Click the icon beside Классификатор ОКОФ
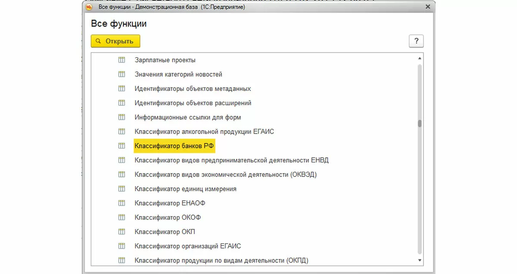The width and height of the screenshot is (517, 274). click(121, 218)
